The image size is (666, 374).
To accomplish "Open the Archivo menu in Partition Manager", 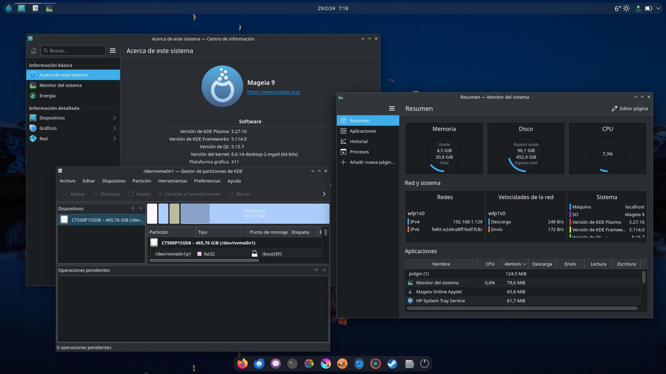I will coord(67,181).
